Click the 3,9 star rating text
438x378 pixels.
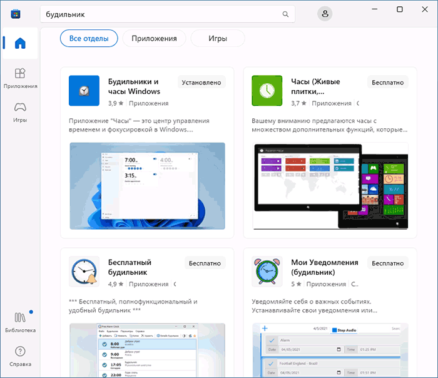point(116,103)
